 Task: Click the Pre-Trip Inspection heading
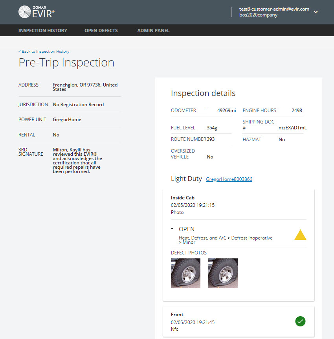[66, 63]
